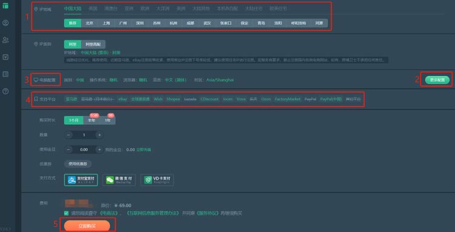Switch to the 欧美住宅 region tab
Screen dimensions: 455x232
point(278,8)
